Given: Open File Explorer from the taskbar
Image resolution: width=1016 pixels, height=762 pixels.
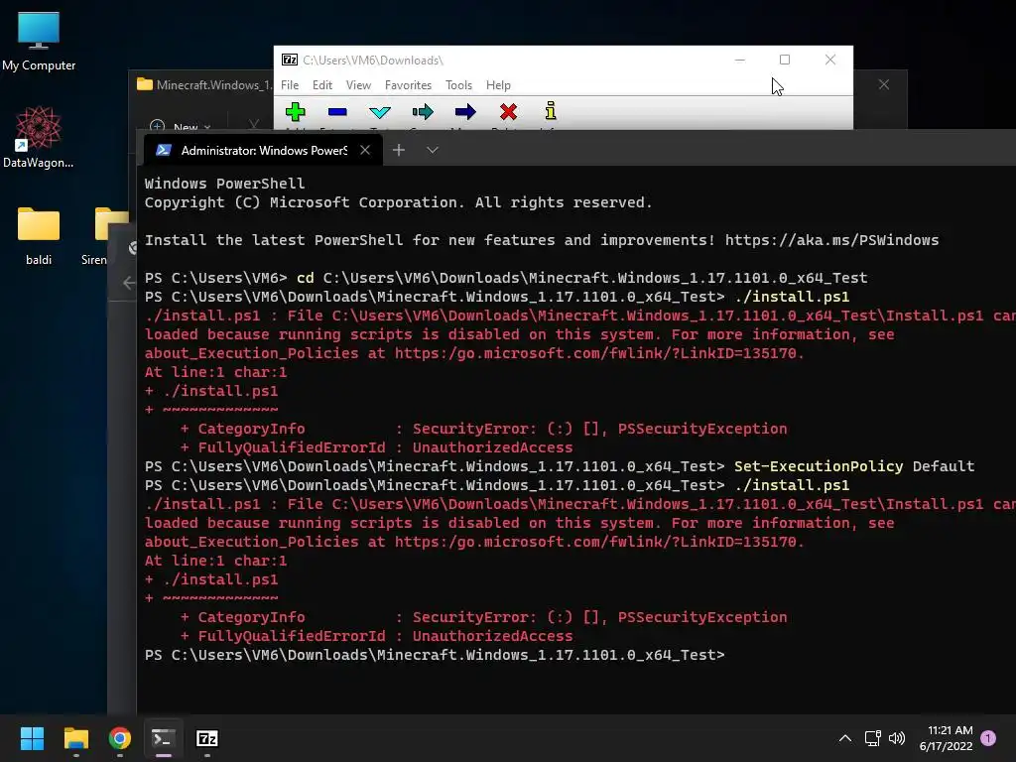Looking at the screenshot, I should pos(75,738).
